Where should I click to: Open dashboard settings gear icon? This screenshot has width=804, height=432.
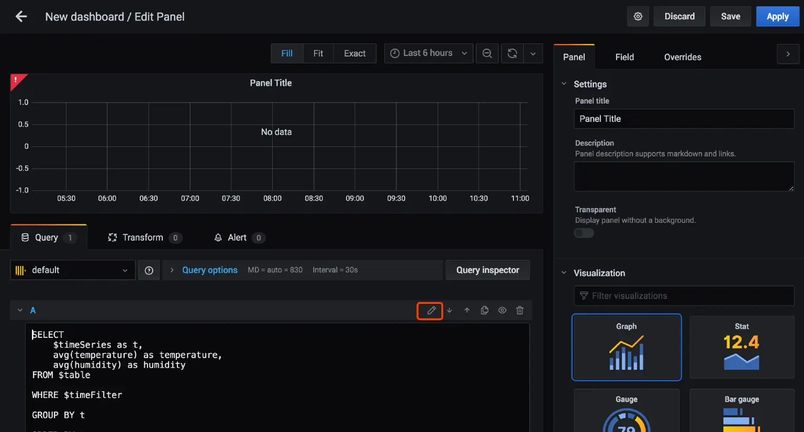pos(638,17)
